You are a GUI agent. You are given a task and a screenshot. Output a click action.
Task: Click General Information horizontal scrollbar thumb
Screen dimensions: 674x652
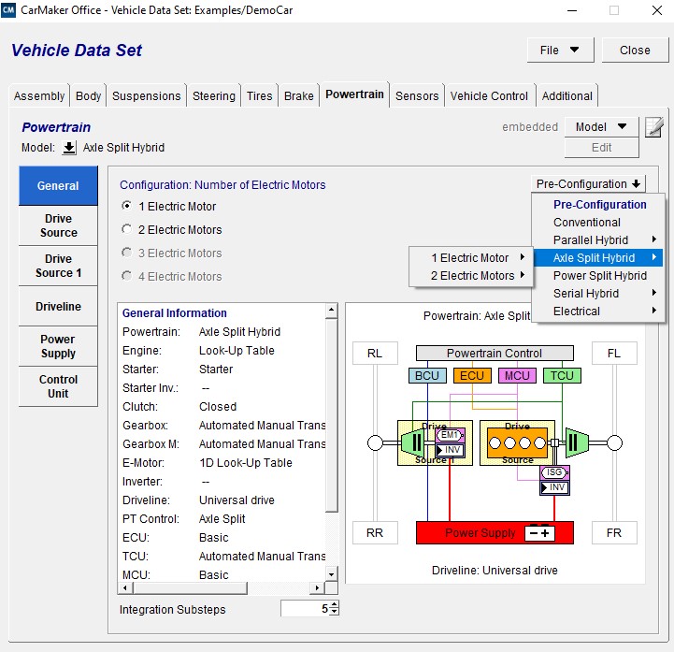(189, 587)
